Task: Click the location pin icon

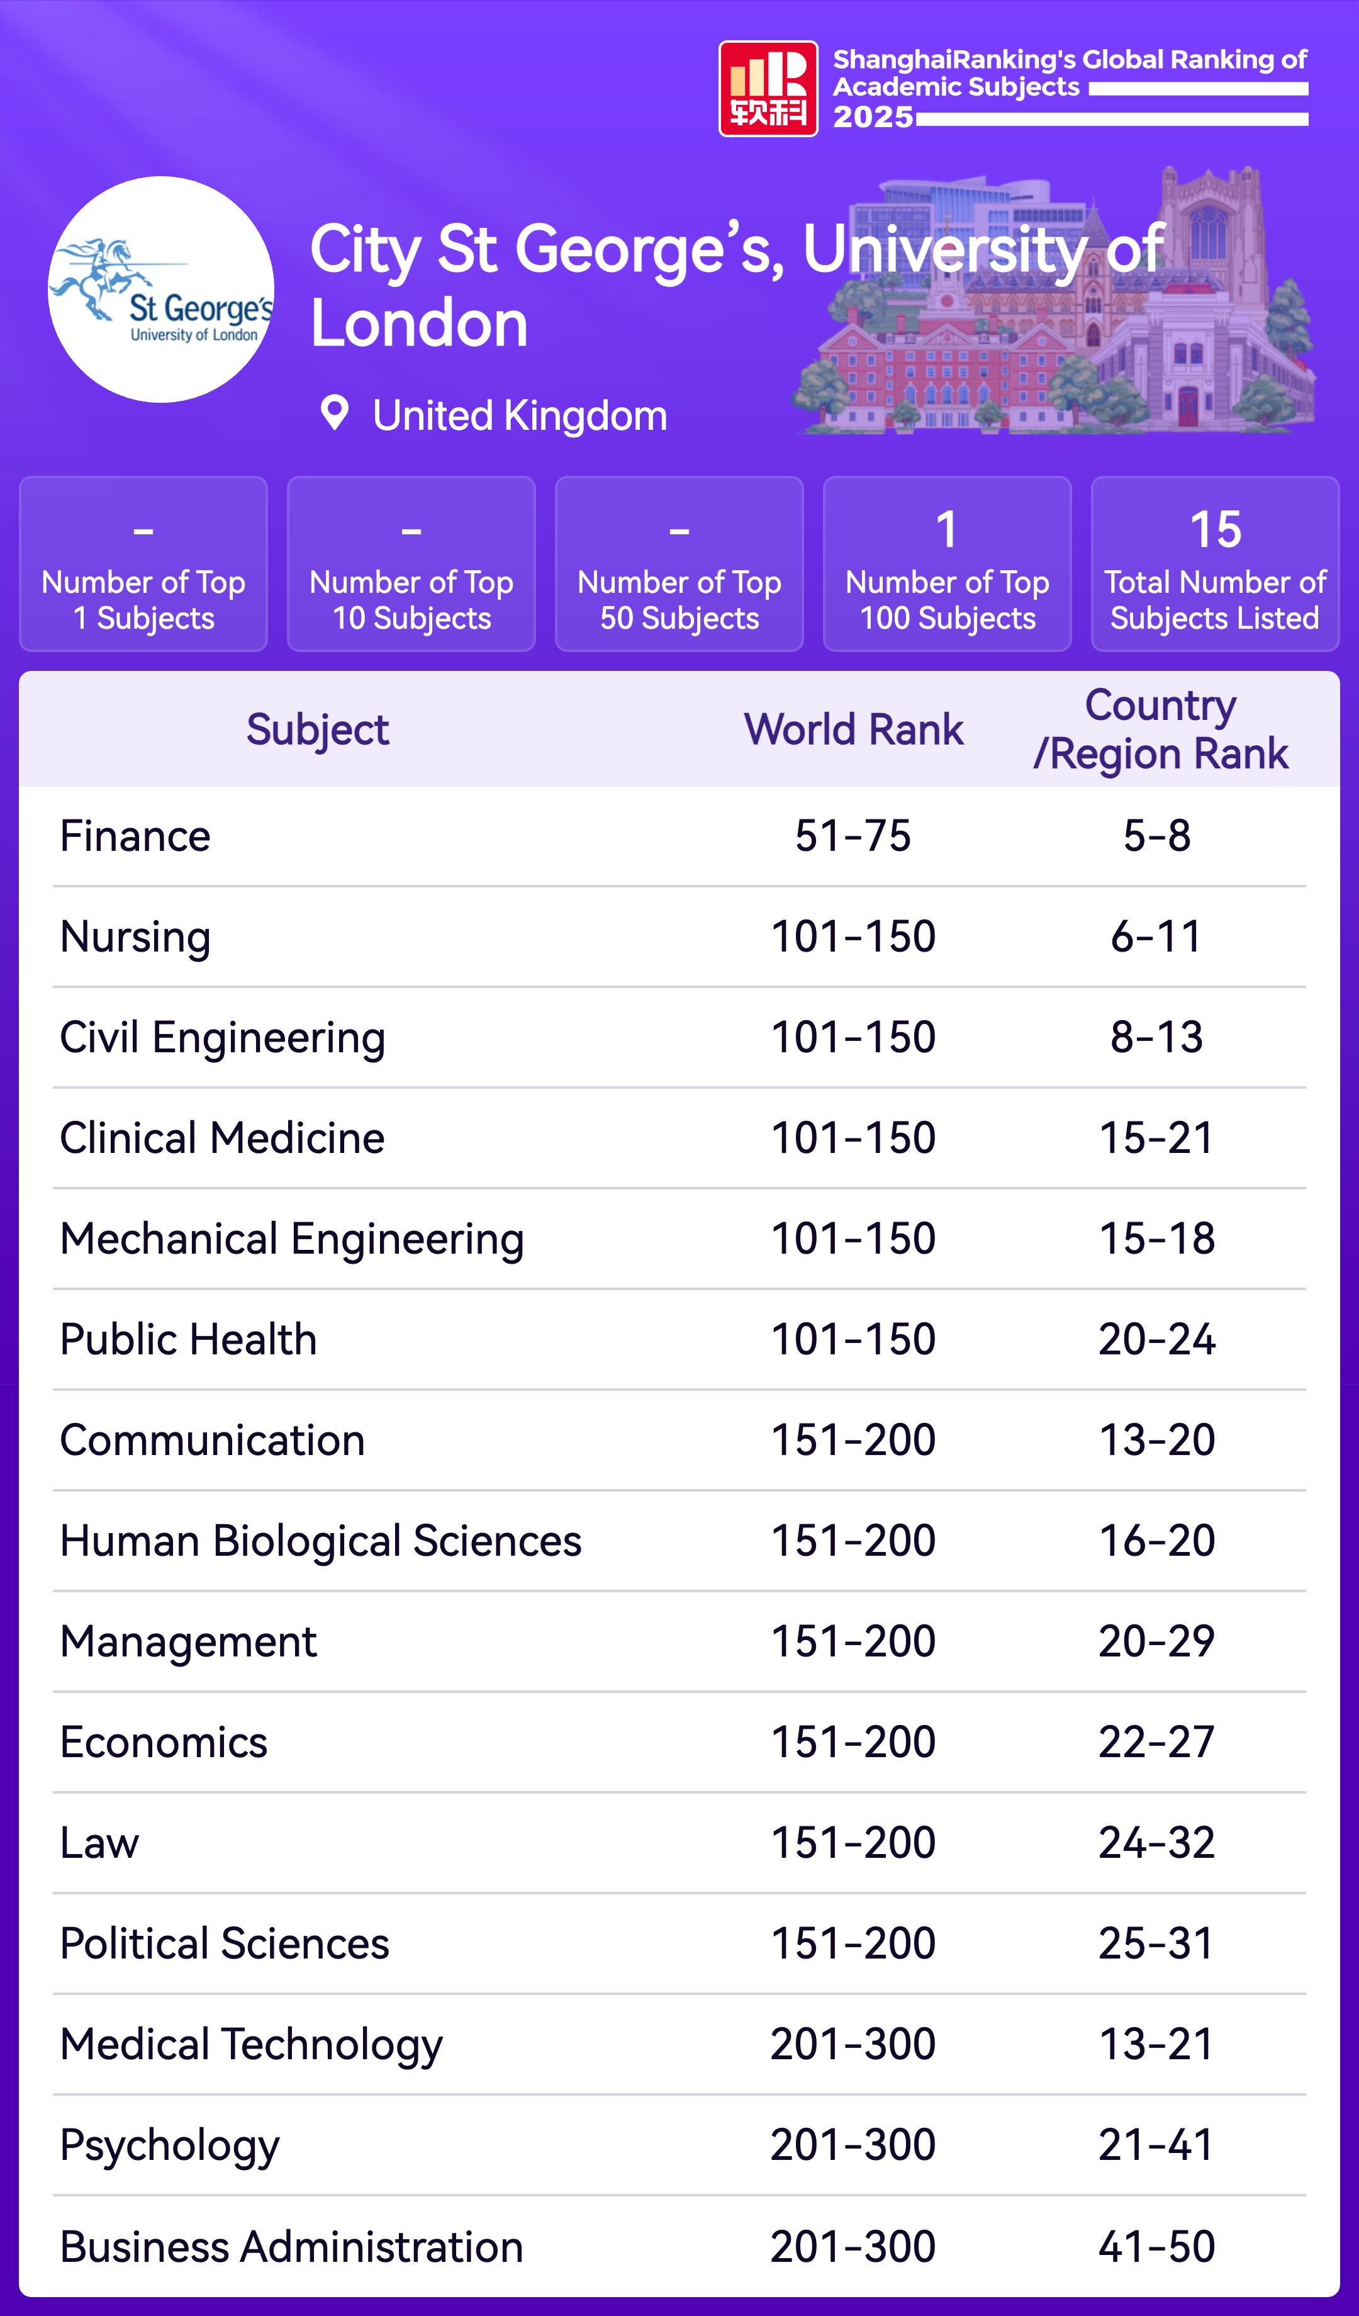Action: point(335,413)
